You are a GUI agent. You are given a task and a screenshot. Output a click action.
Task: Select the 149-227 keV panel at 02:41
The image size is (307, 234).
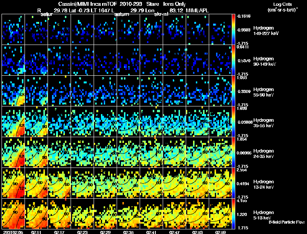(x=152, y=30)
